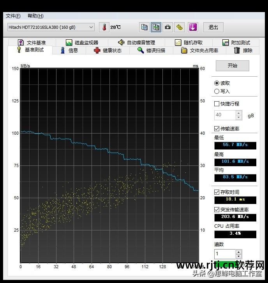Switch to the 错误扫描 error scan tab

[x=151, y=50]
